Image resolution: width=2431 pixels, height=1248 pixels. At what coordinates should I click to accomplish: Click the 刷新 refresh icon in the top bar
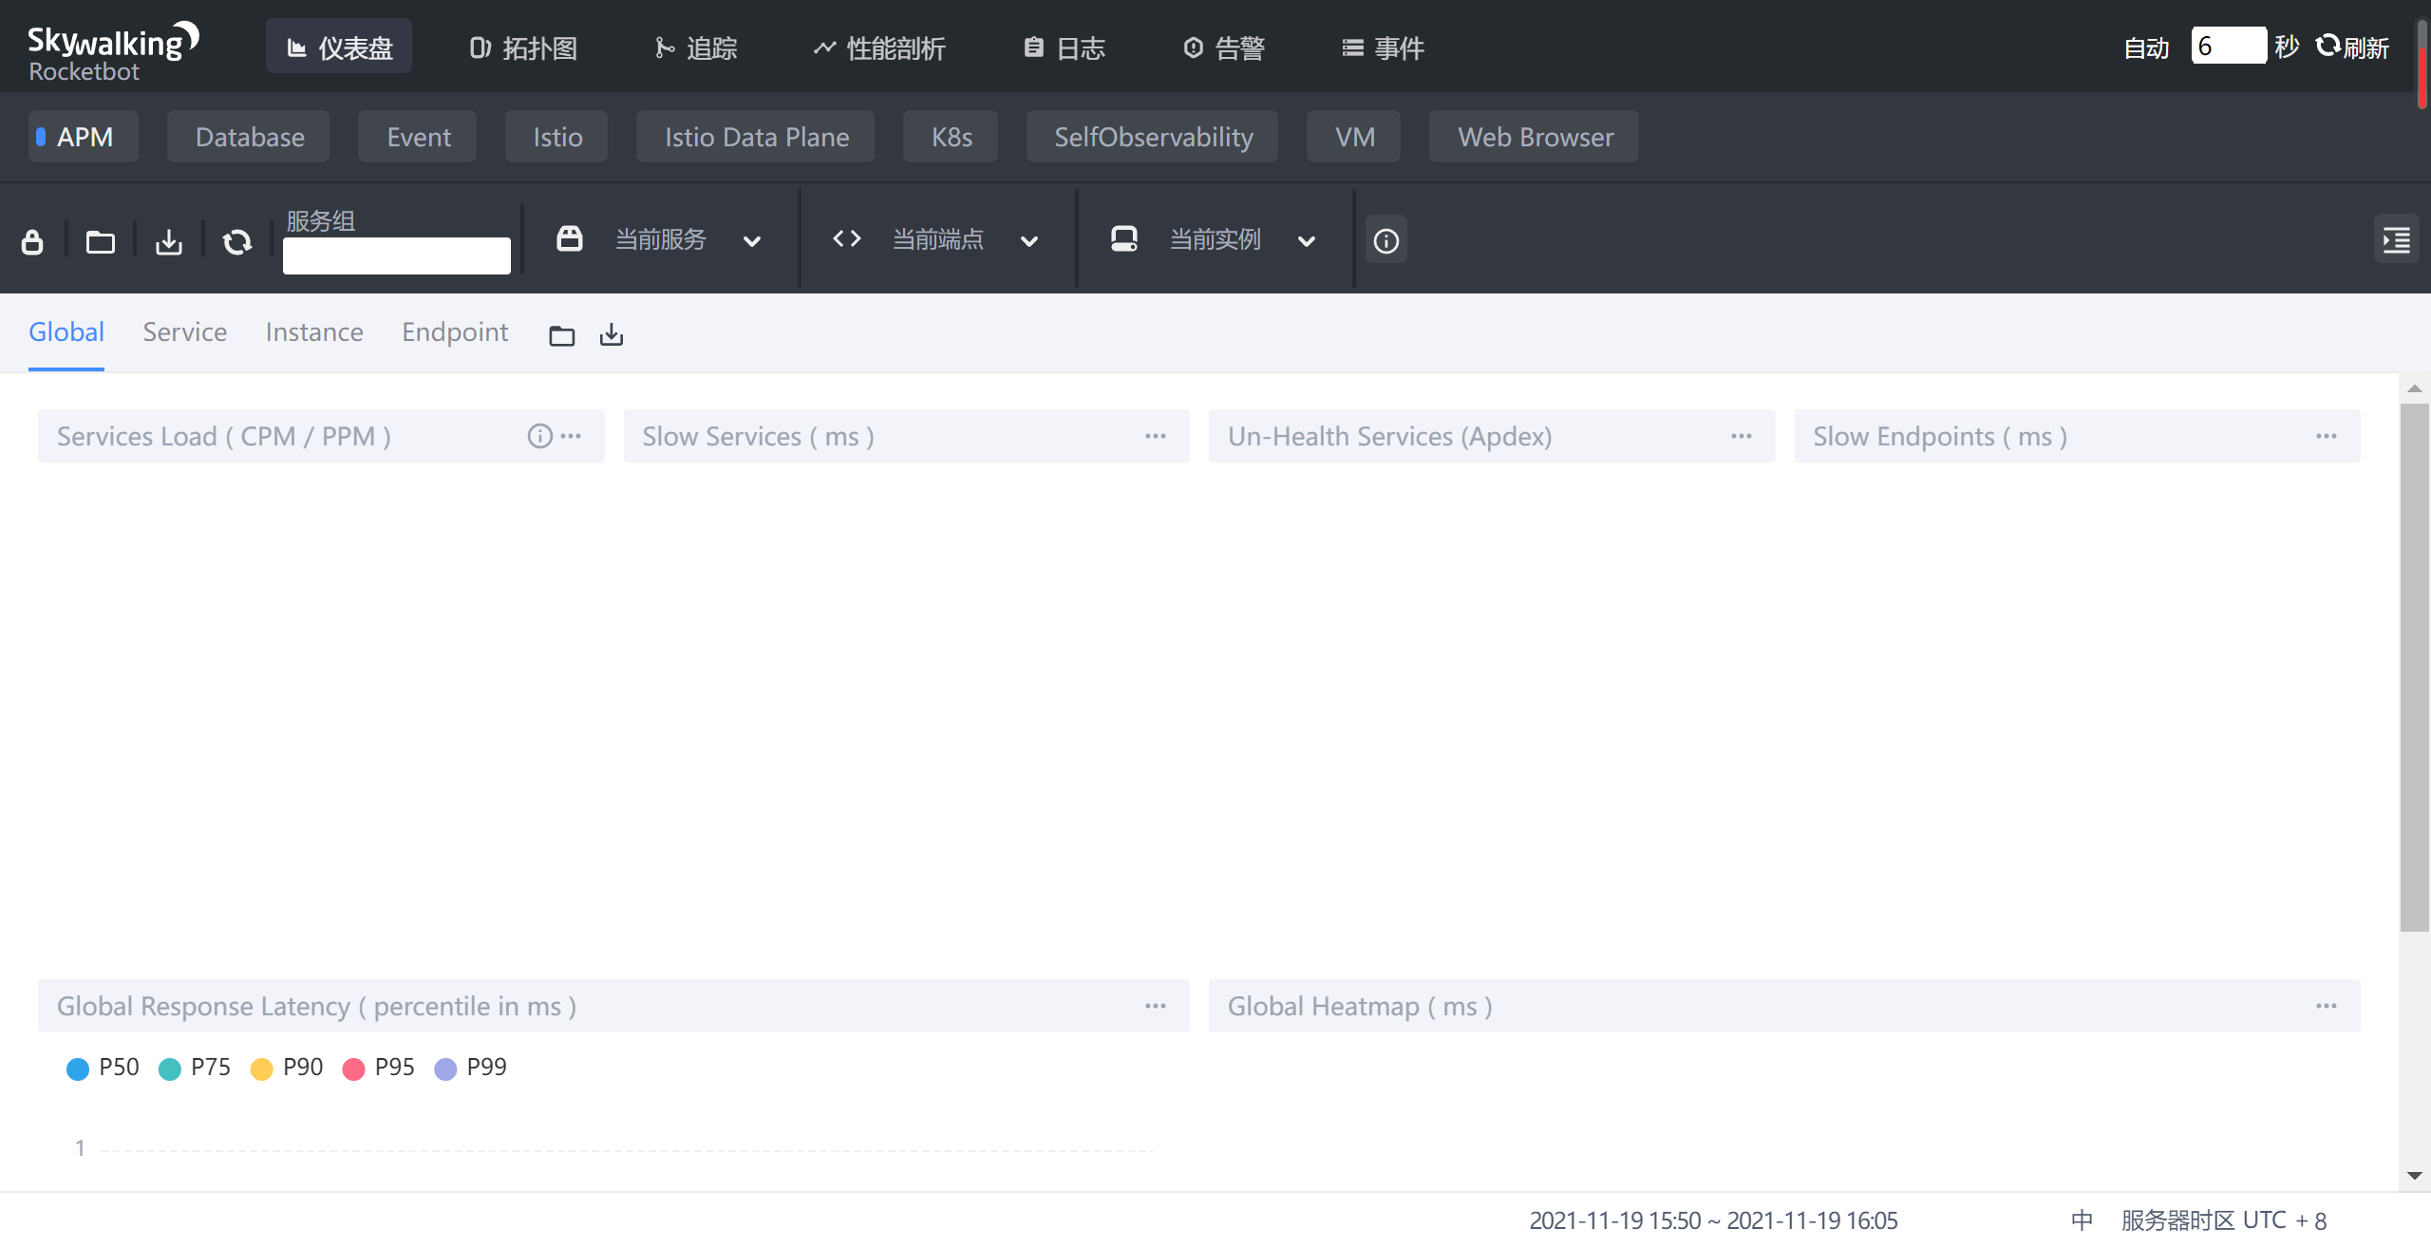click(2326, 47)
